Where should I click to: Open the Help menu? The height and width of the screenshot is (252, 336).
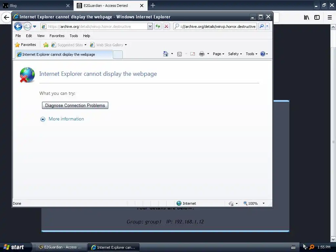(87, 36)
